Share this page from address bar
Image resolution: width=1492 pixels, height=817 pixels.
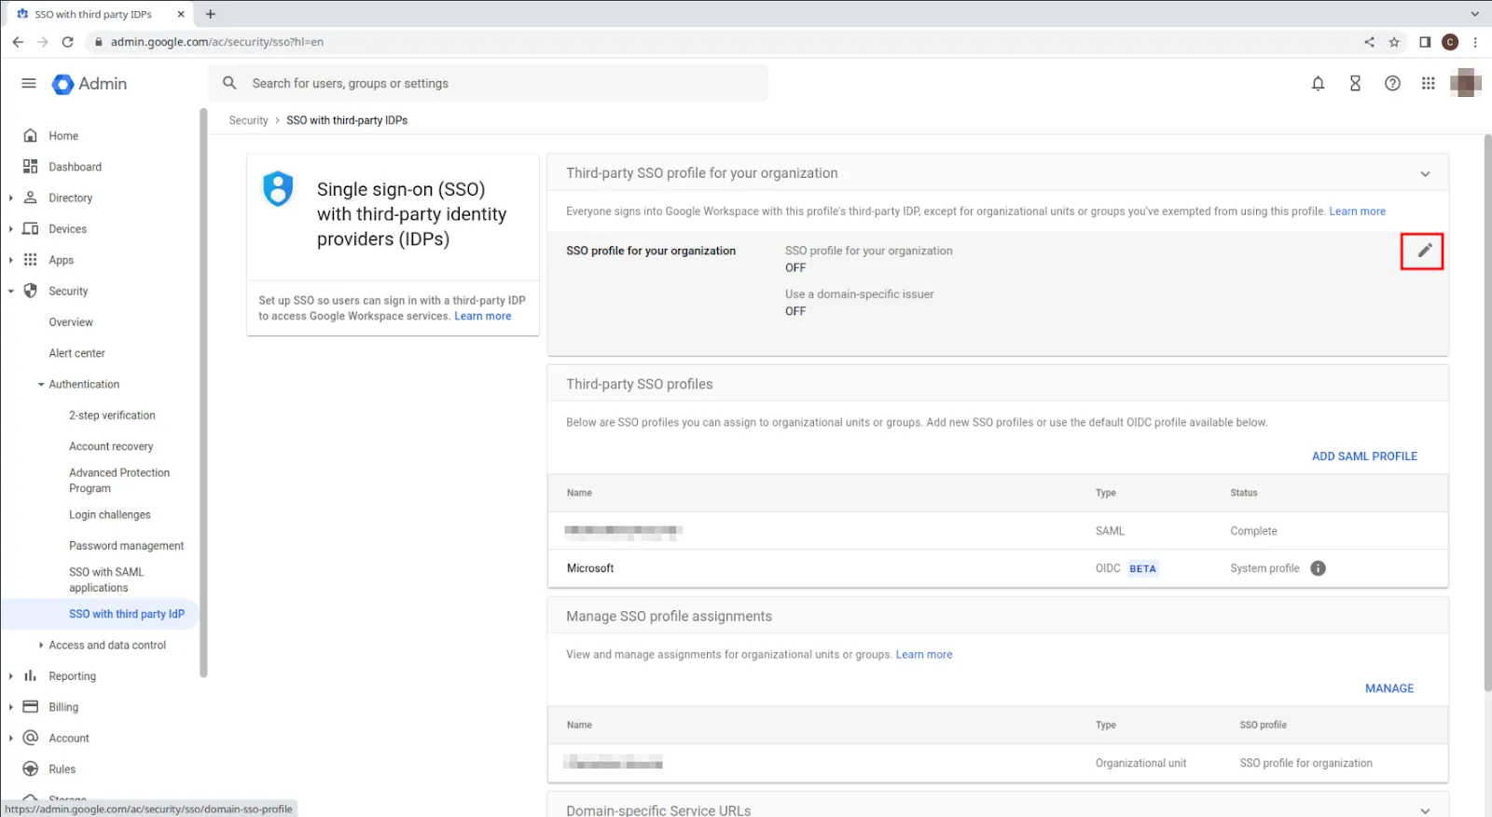pyautogui.click(x=1369, y=42)
